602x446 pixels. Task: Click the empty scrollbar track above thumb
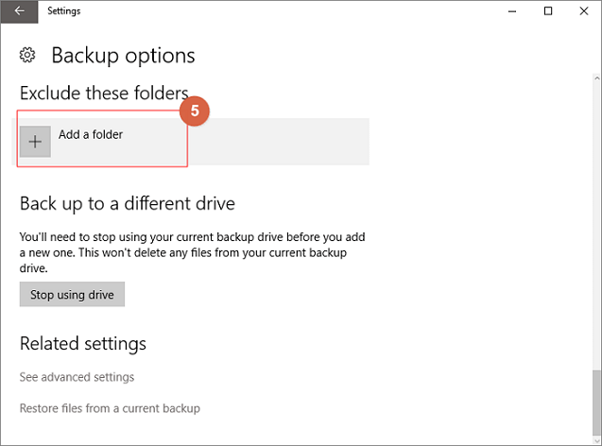coord(596,227)
